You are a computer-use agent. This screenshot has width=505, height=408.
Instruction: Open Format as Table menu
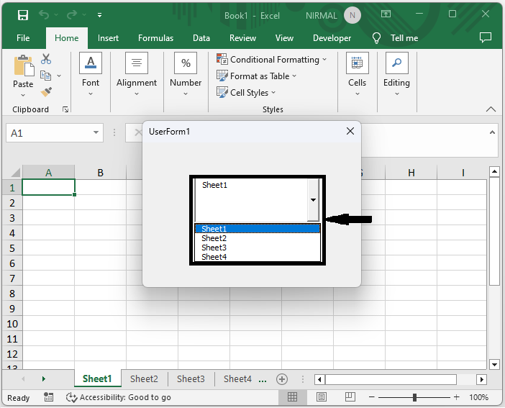[256, 76]
